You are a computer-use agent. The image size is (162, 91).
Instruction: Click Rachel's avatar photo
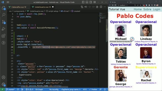[x=146, y=74]
